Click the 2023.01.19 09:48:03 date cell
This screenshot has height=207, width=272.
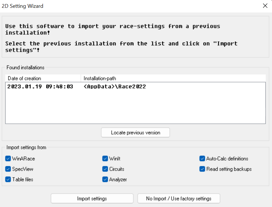pyautogui.click(x=40, y=87)
